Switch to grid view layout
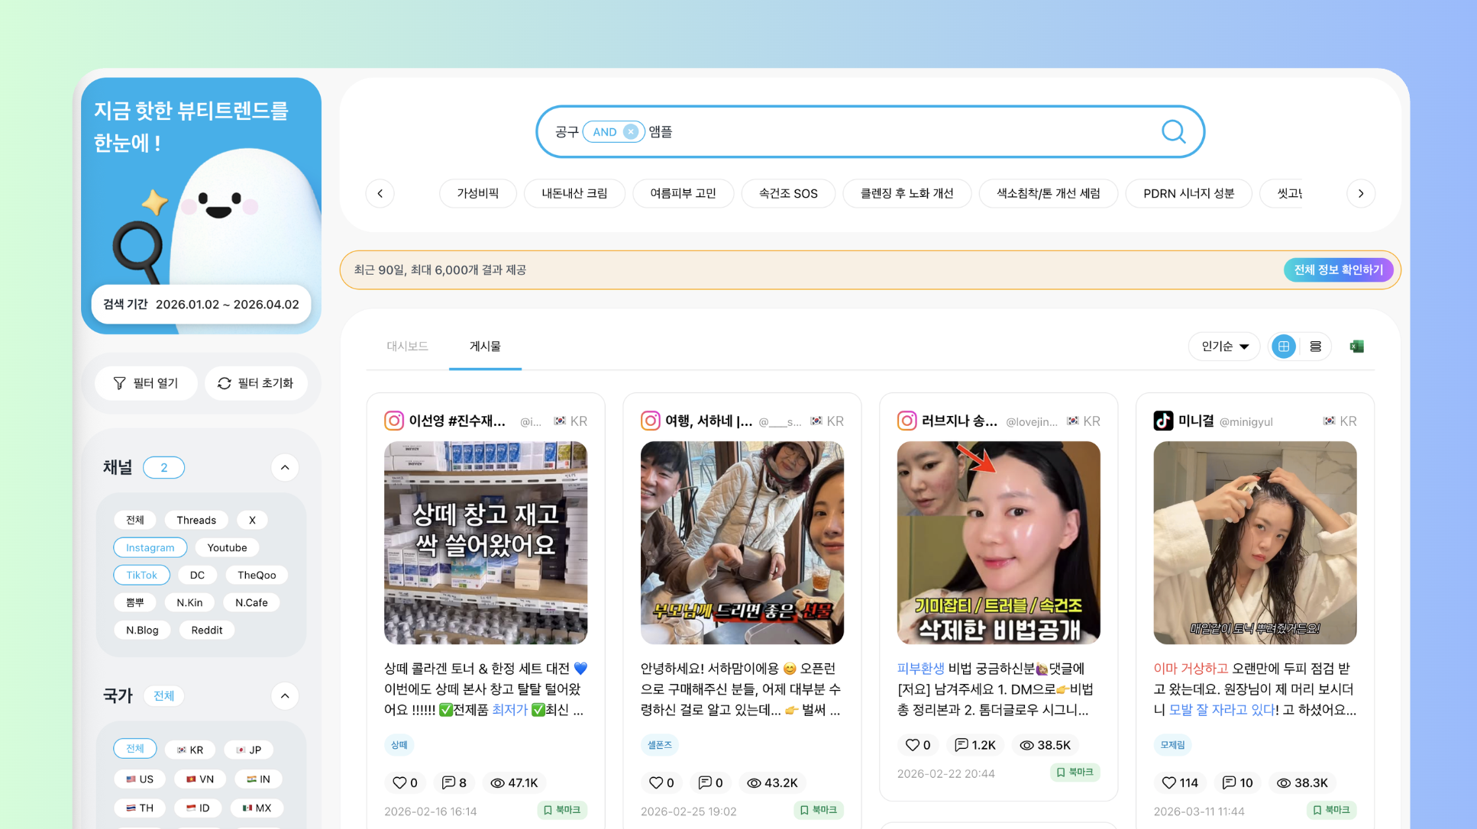This screenshot has height=829, width=1477. coord(1284,347)
